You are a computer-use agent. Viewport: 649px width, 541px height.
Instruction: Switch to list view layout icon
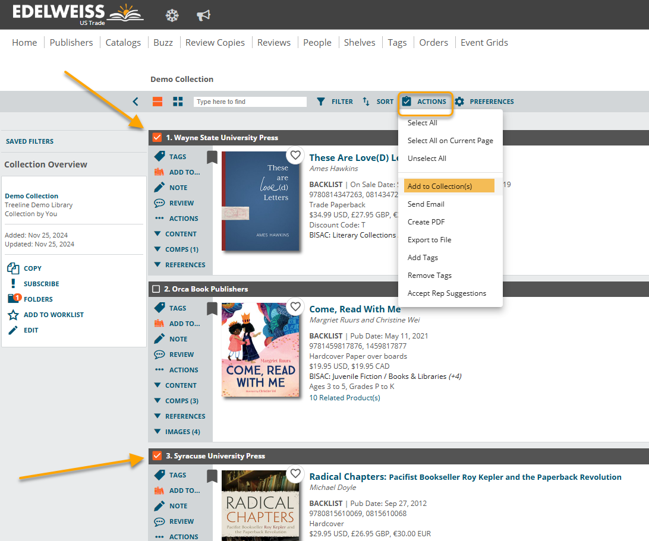tap(157, 102)
